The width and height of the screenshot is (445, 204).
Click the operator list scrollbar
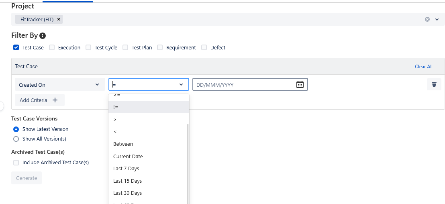(188, 164)
